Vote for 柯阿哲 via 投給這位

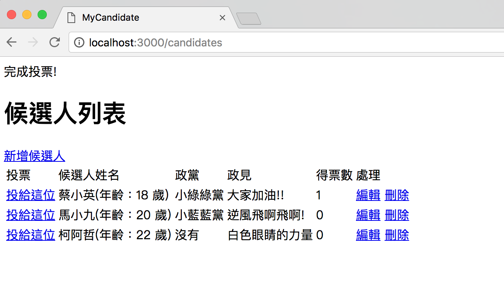click(31, 235)
